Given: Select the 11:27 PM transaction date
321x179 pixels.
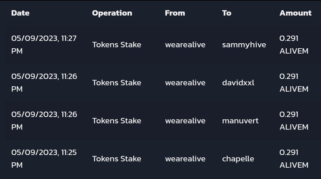Looking at the screenshot, I should tap(44, 45).
